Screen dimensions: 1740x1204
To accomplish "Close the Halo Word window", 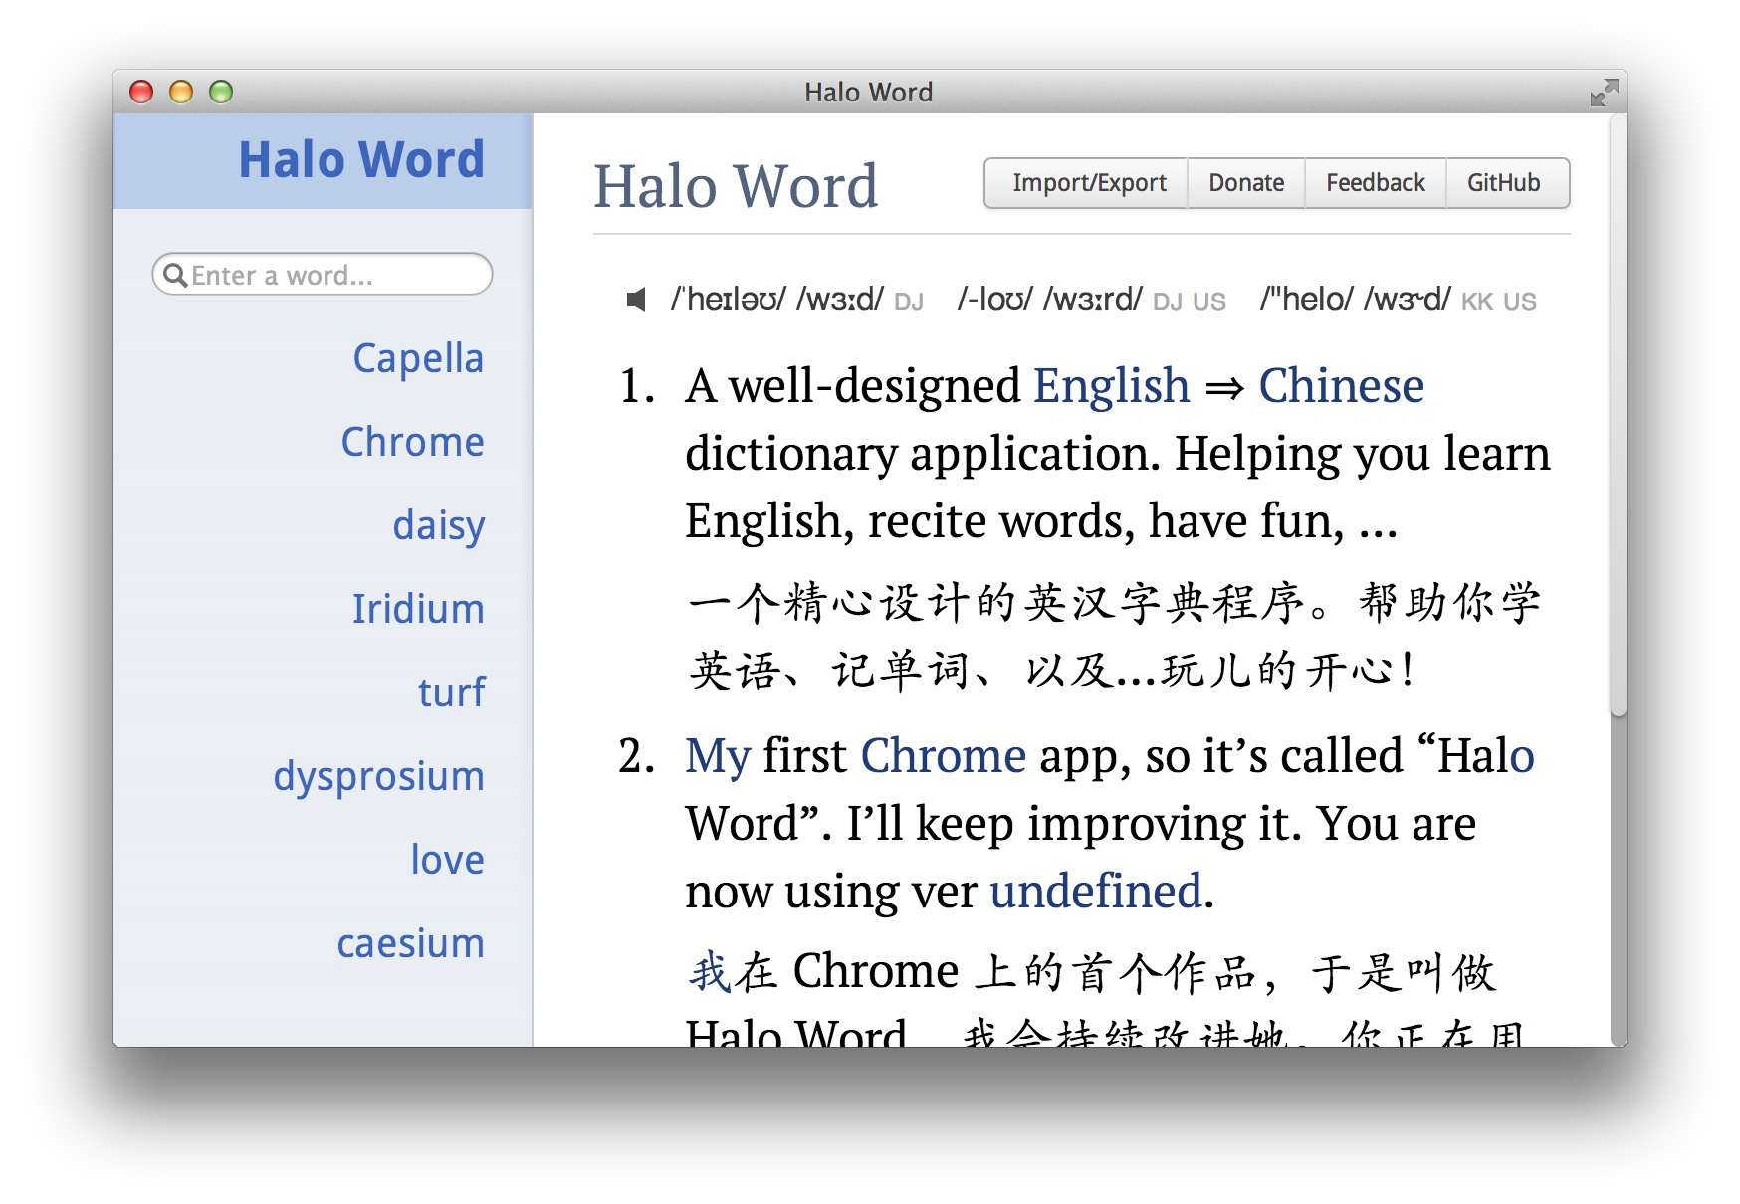I will click(141, 92).
